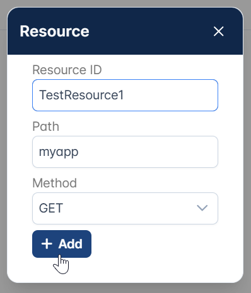Click the 'Add' word on the blue button
Image resolution: width=251 pixels, height=293 pixels.
[x=71, y=244]
